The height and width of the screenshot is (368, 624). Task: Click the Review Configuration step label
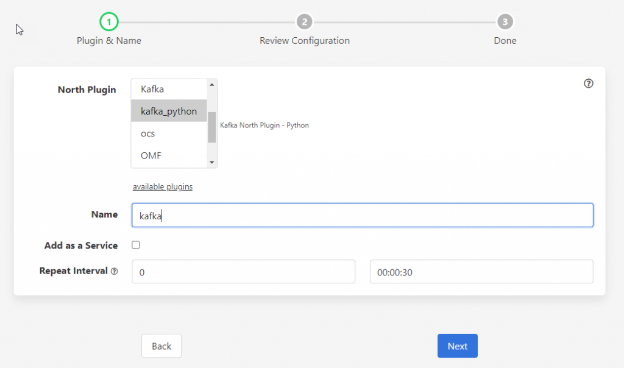305,41
